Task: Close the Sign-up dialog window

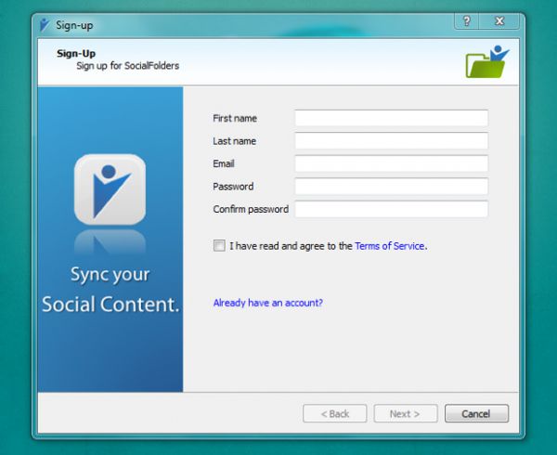Action: coord(499,21)
